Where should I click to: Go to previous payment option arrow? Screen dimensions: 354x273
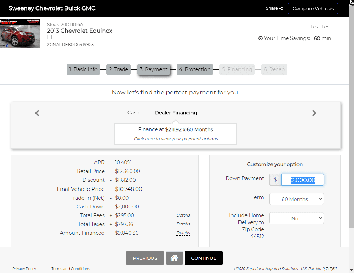pyautogui.click(x=37, y=113)
